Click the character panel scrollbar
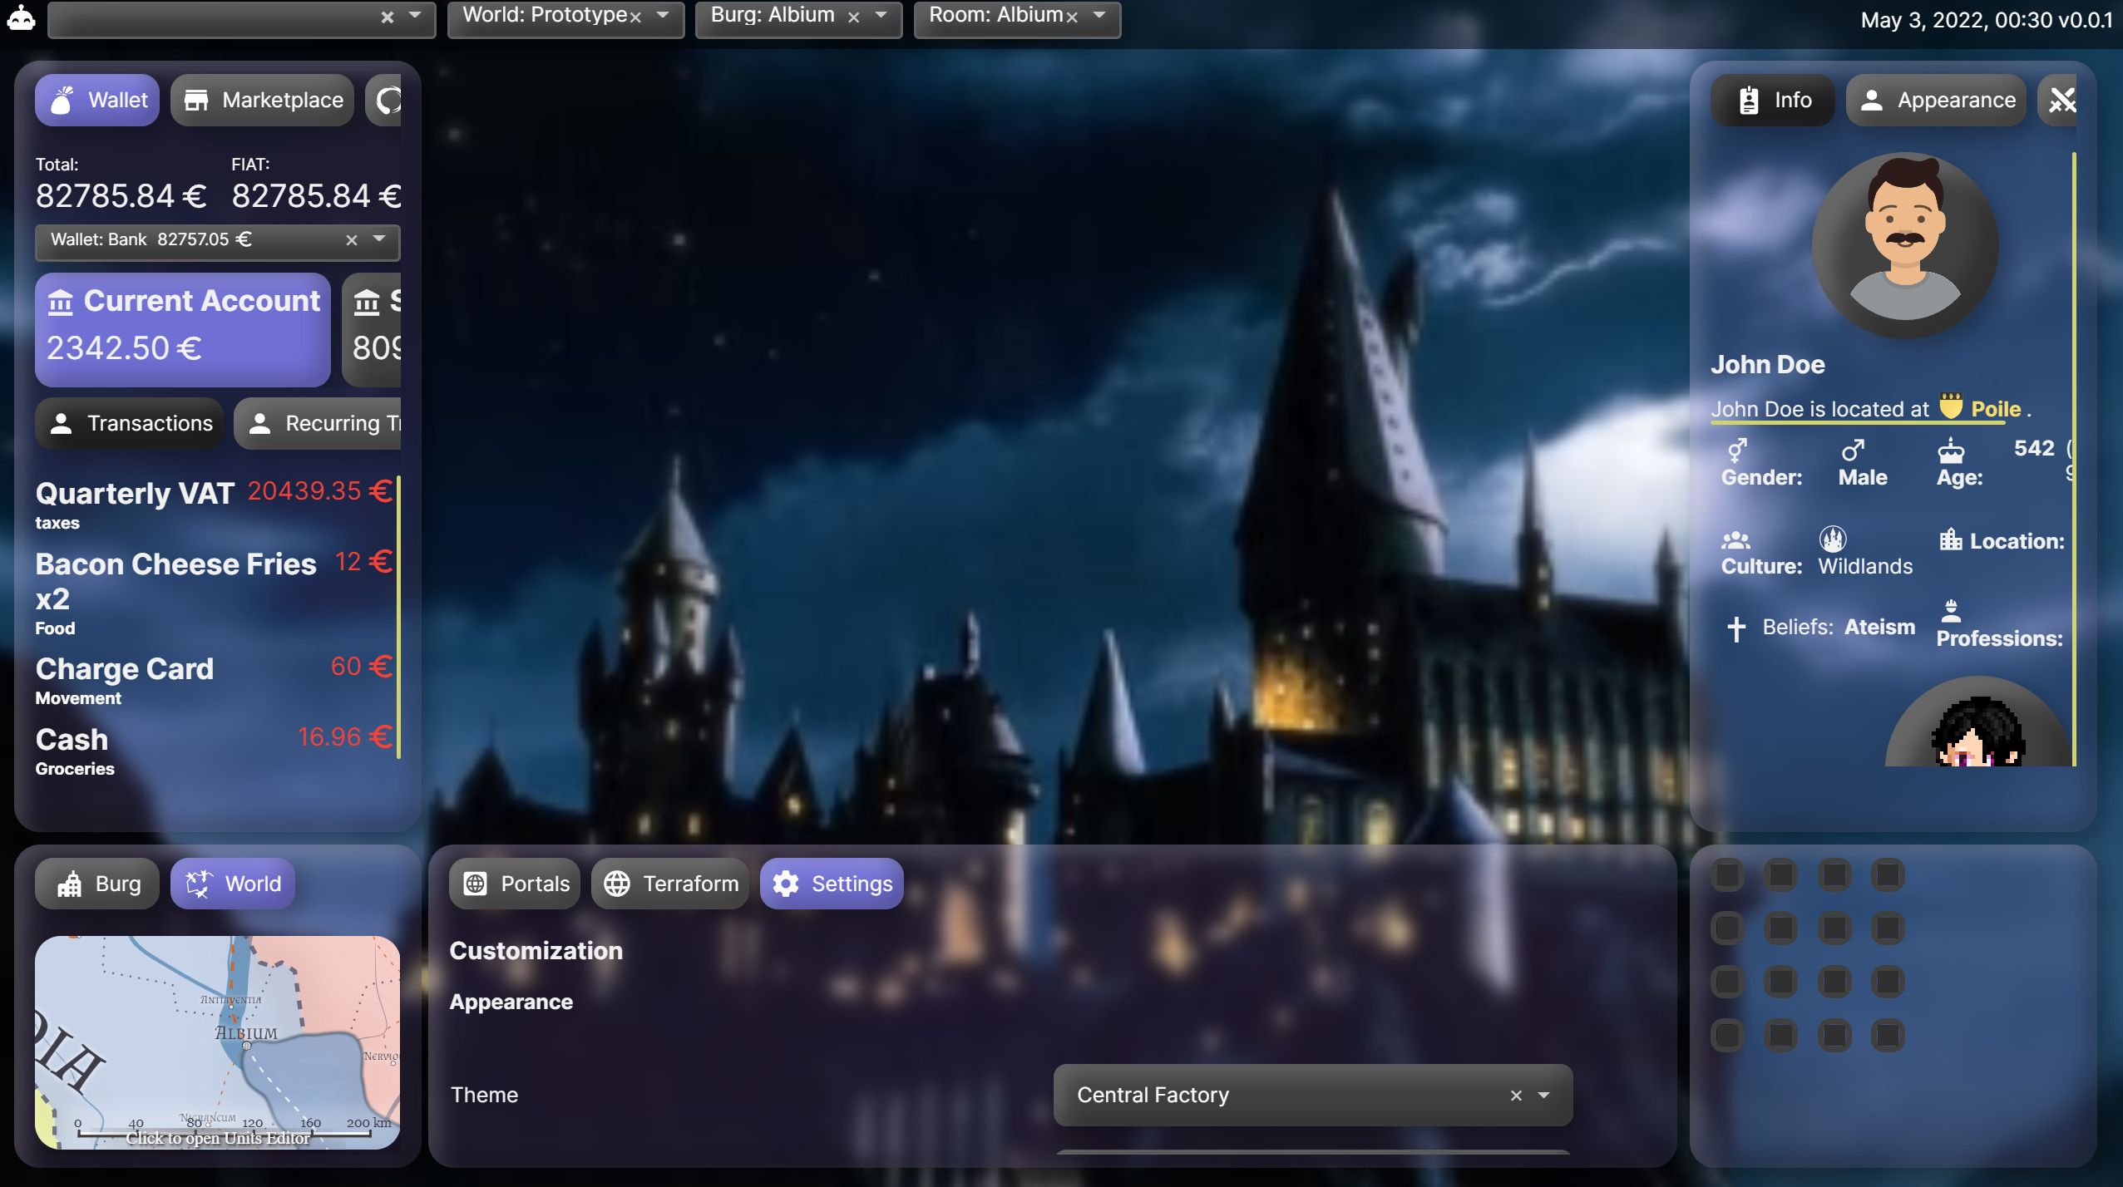Image resolution: width=2123 pixels, height=1187 pixels. 2075,459
